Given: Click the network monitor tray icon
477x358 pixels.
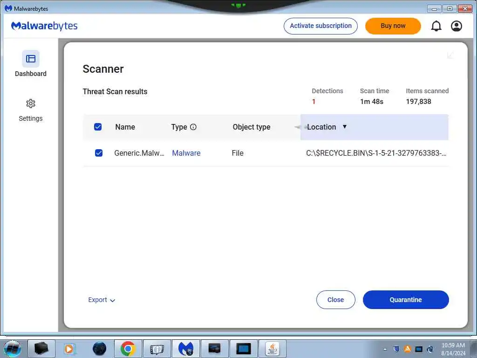Looking at the screenshot, I should (419, 349).
